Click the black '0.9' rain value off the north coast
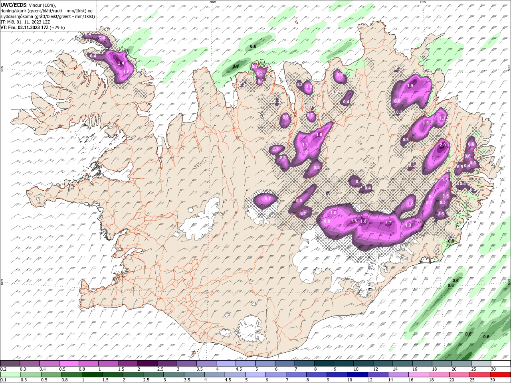The height and width of the screenshot is (383, 511). pos(236,67)
